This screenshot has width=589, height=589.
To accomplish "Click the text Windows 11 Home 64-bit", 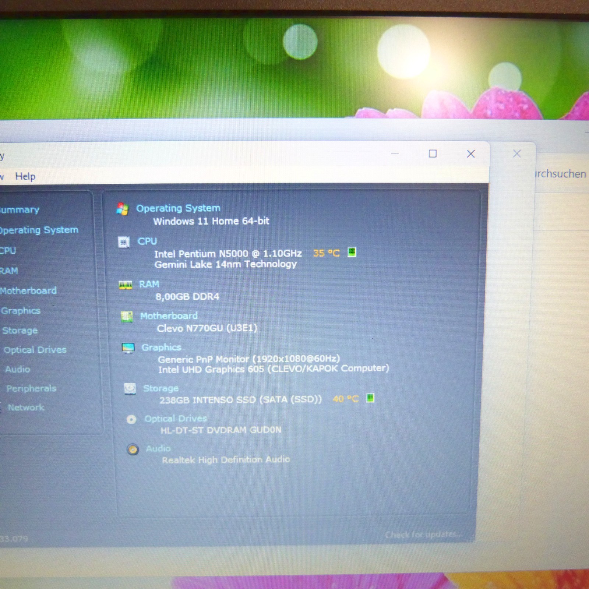I will [x=211, y=221].
